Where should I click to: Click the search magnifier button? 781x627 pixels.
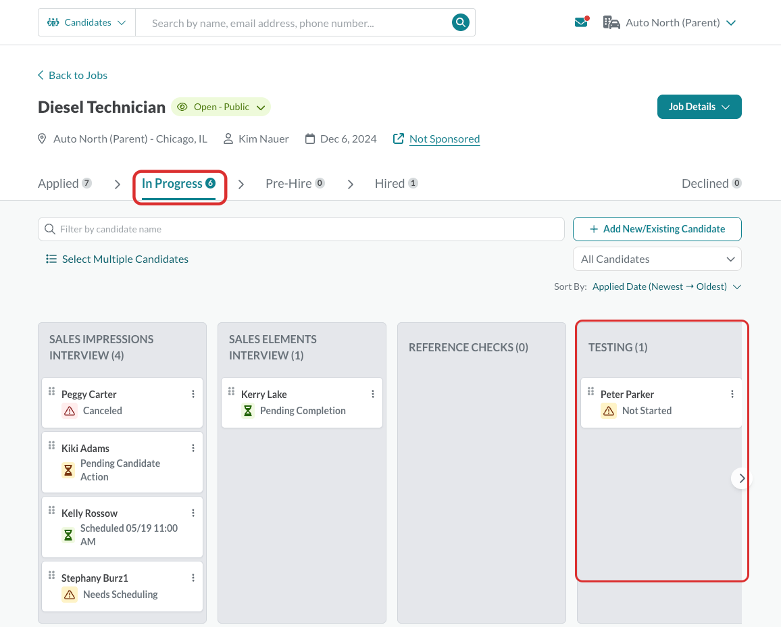(460, 22)
